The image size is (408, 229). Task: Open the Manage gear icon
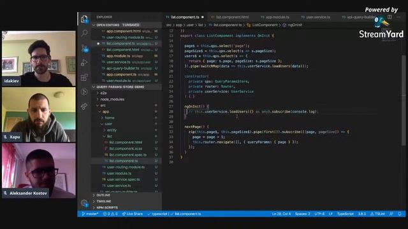coord(84,203)
